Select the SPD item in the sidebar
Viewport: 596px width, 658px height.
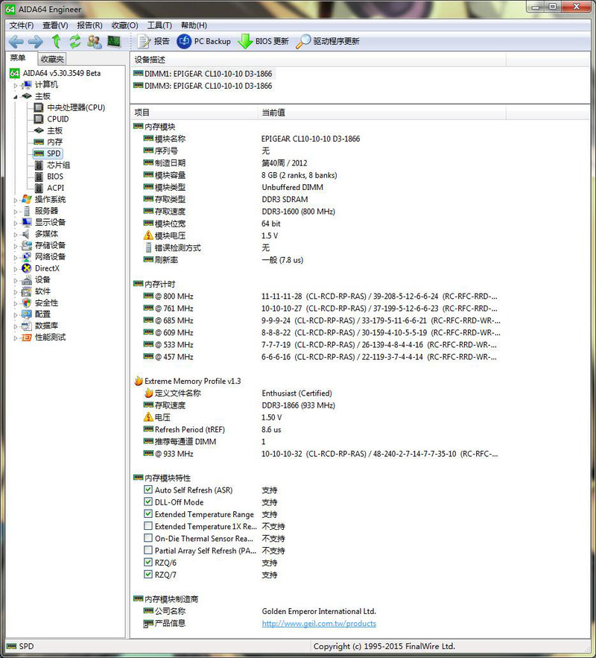[x=54, y=154]
